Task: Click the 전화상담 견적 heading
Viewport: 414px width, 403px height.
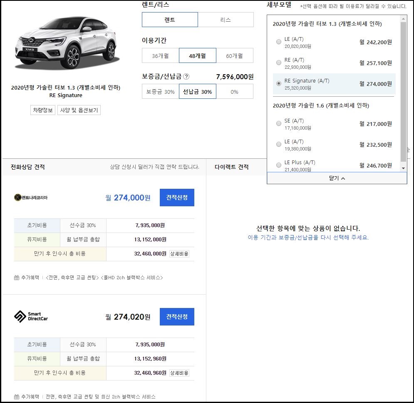Action: [x=28, y=167]
